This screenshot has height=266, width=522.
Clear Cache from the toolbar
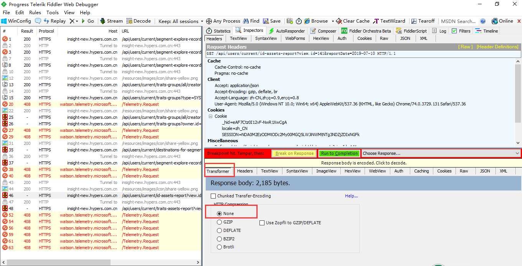[x=353, y=21]
